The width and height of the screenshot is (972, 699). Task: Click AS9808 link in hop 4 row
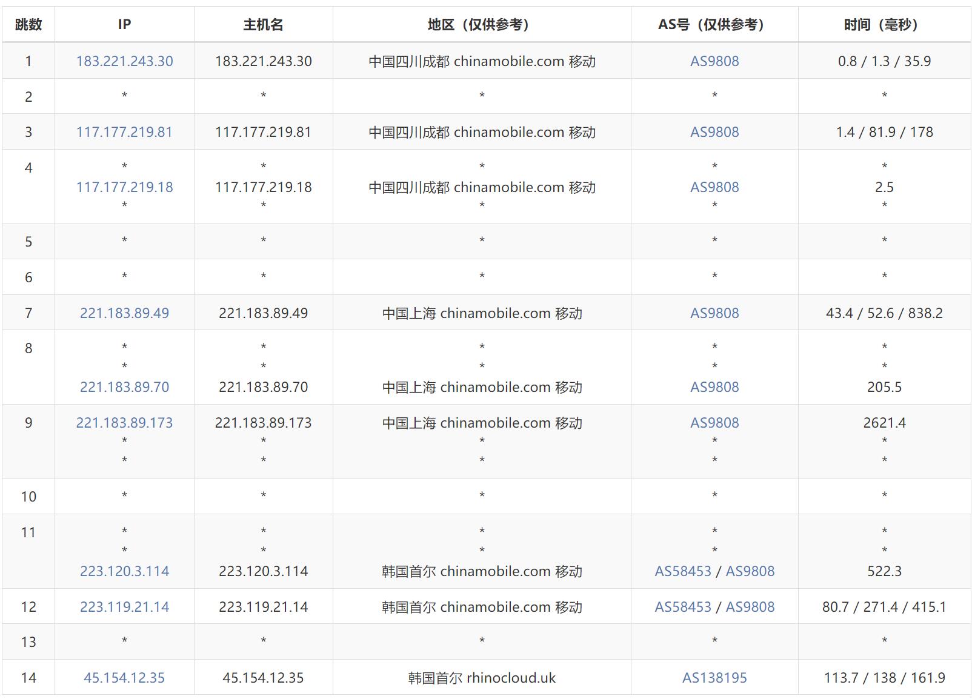click(714, 187)
